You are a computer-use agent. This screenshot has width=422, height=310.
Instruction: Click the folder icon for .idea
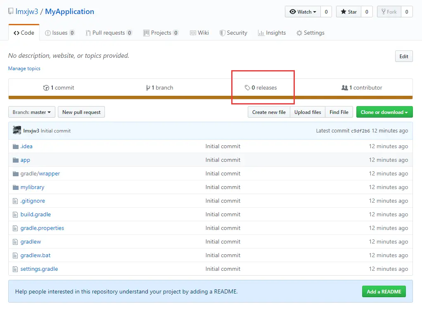coord(16,147)
